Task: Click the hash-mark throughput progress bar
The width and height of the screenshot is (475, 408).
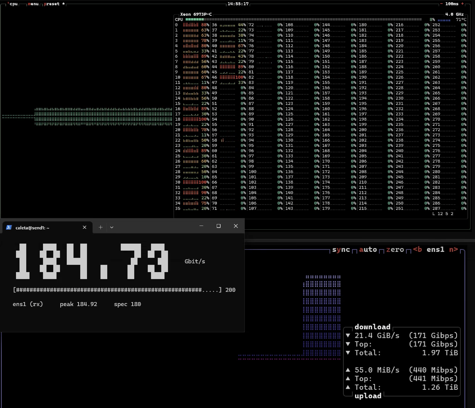Action: (117, 290)
